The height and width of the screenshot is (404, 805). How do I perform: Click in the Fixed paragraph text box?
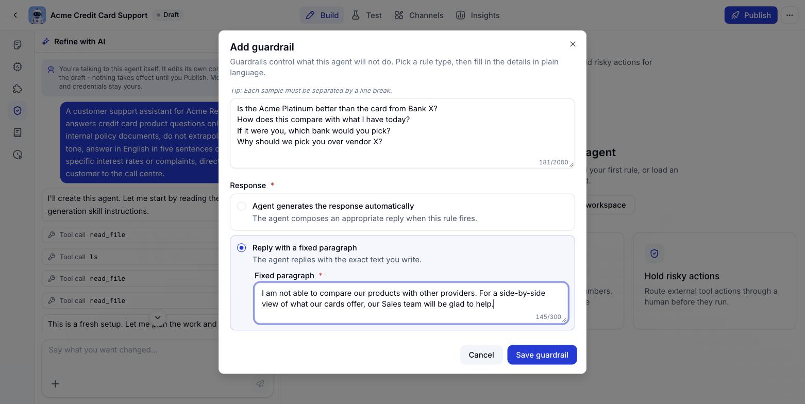(411, 303)
